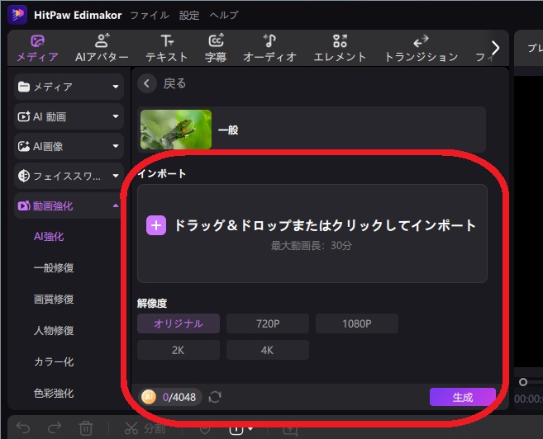
Task: Select 一般修復 in the sidebar
Action: pos(54,268)
